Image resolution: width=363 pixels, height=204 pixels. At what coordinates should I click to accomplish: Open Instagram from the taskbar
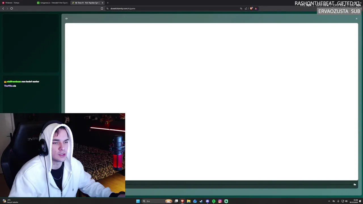(220, 201)
